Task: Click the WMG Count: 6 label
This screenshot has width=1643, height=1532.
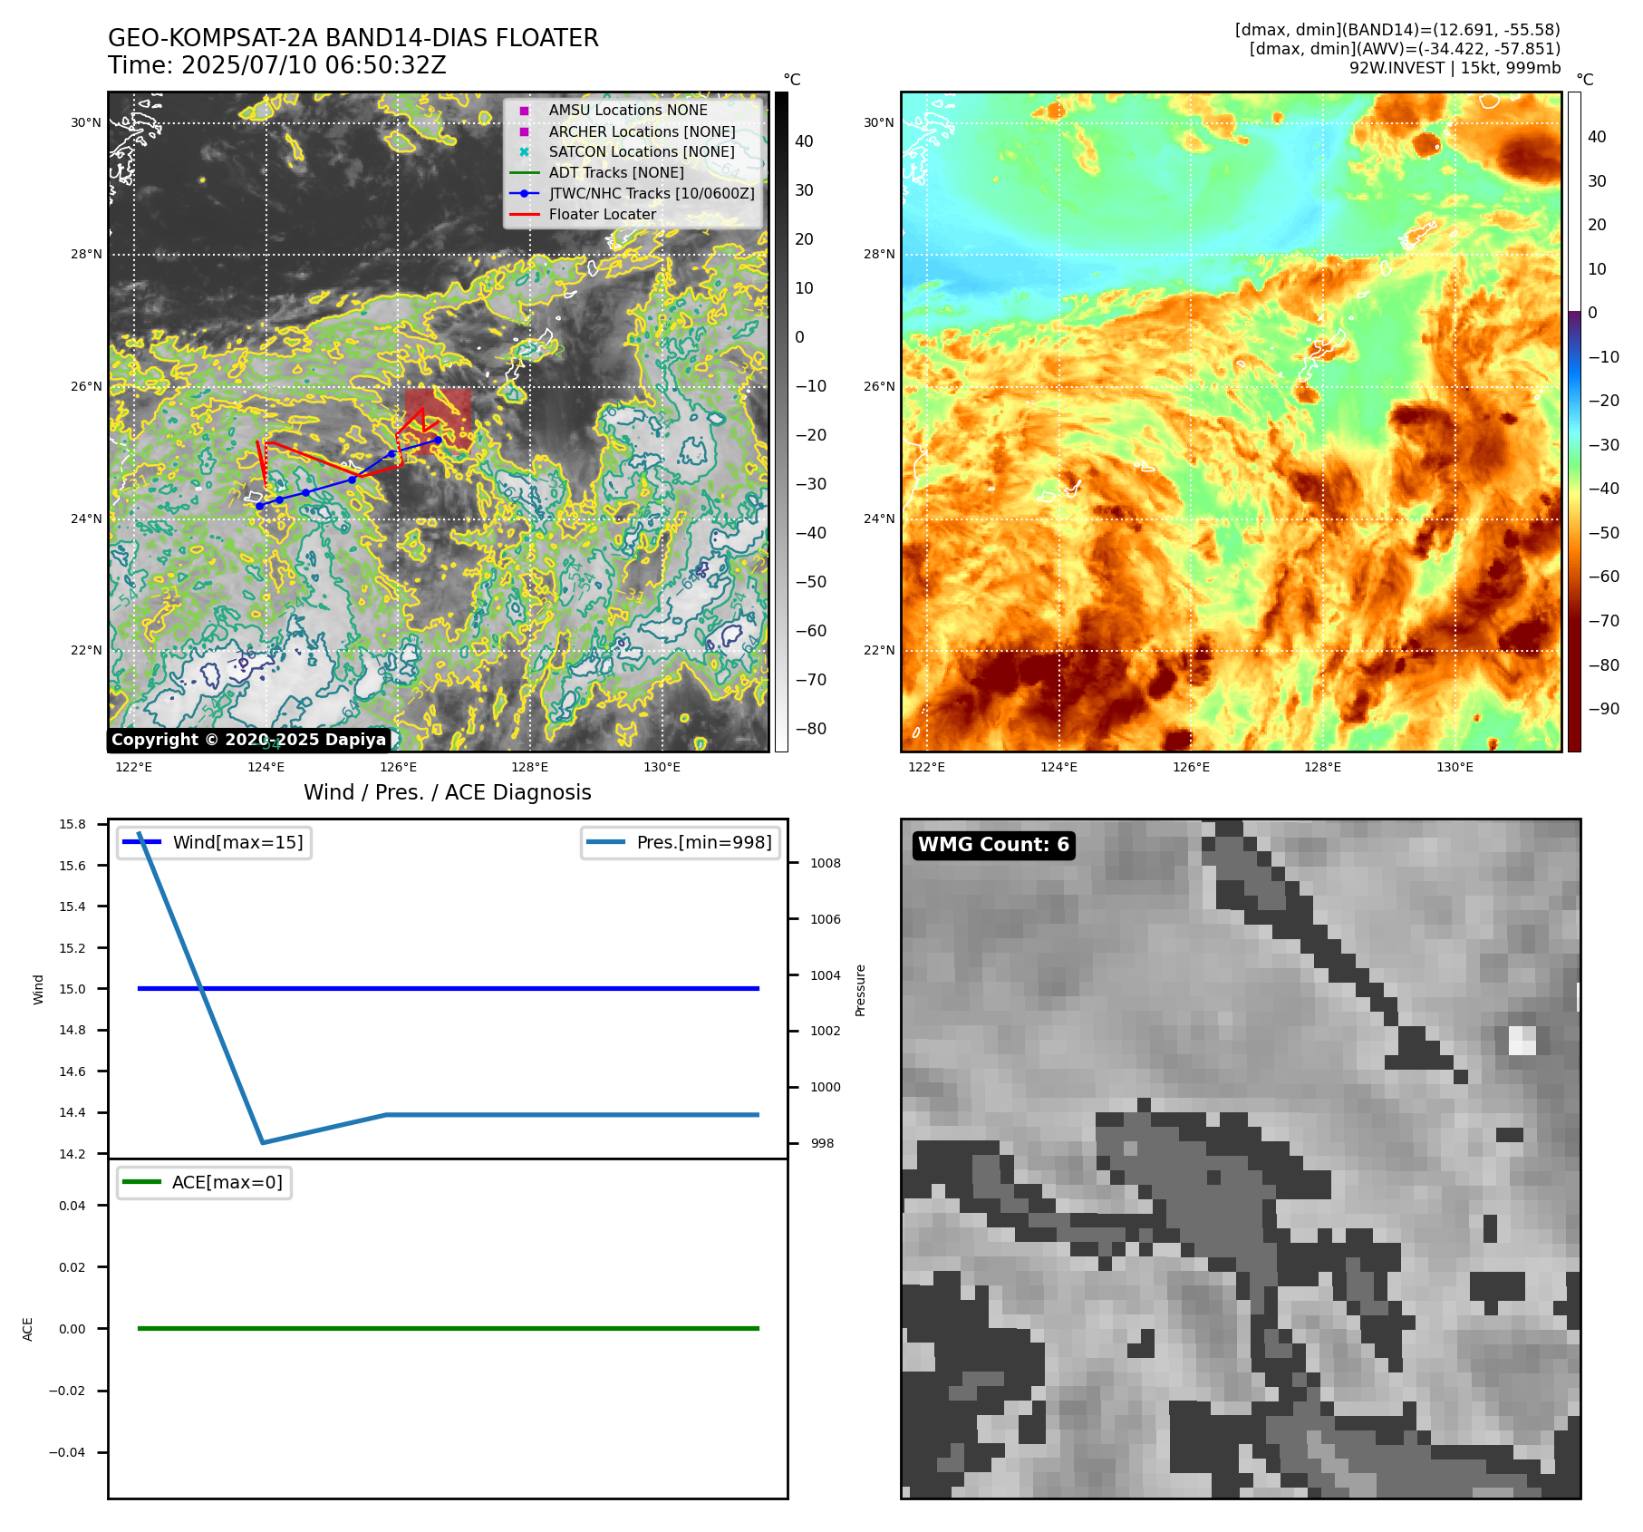Action: coord(994,845)
